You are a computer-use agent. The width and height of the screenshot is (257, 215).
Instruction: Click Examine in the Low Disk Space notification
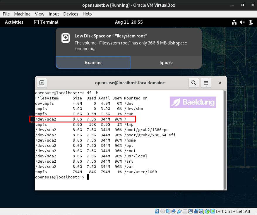tap(93, 63)
